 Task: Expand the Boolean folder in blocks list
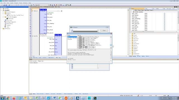click(130, 47)
